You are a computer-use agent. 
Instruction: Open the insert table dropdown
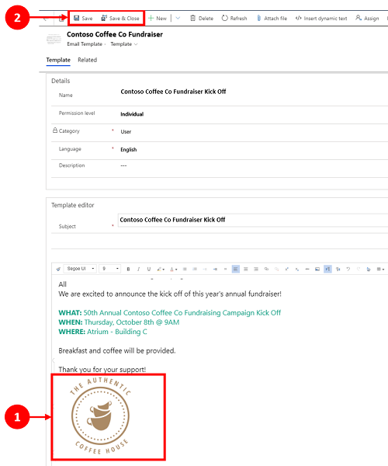[380, 269]
